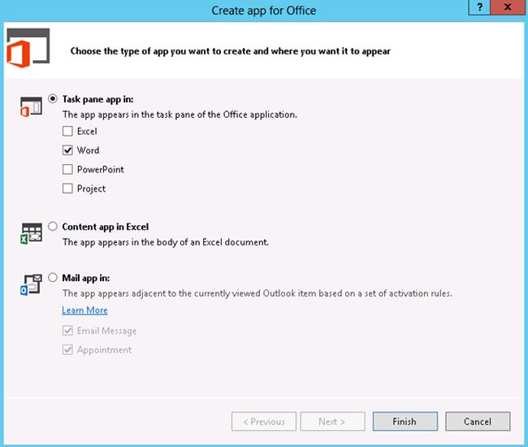Viewport: 528px width, 447px height.
Task: Click the 'Email Message' label text
Action: pos(106,331)
